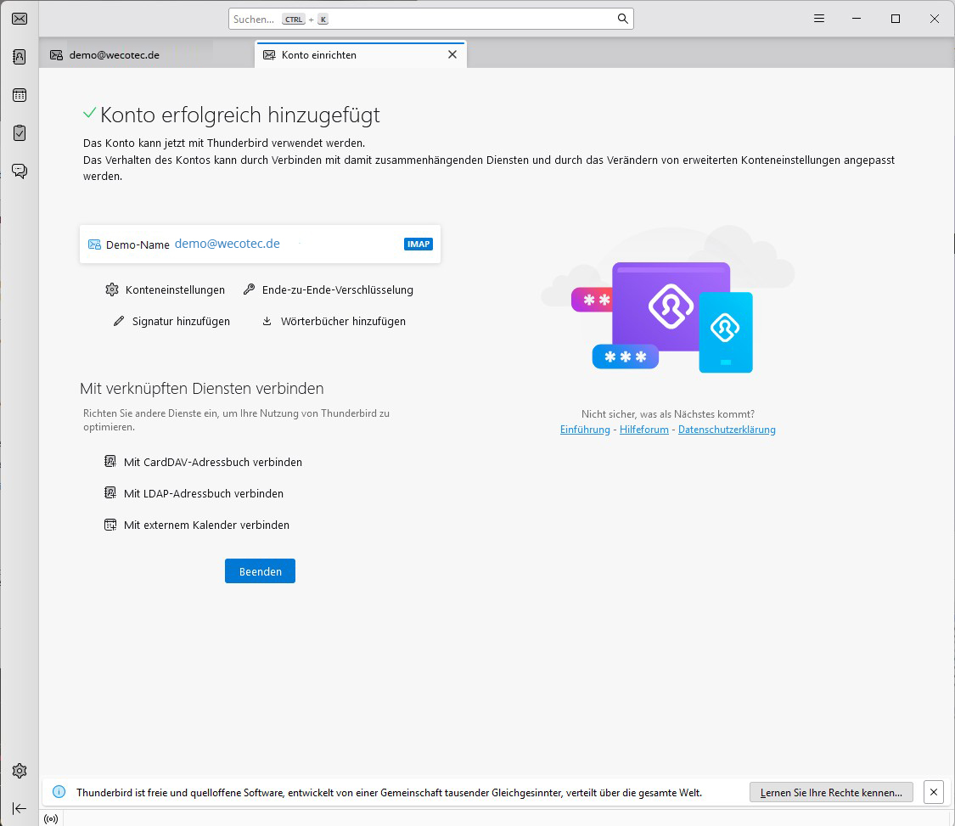
Task: Click the demo@wecotec.de address in account card
Action: pyautogui.click(x=228, y=244)
